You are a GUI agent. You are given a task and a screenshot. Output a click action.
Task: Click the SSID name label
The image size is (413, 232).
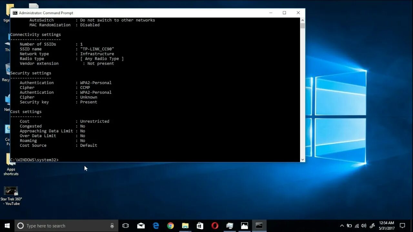click(31, 49)
